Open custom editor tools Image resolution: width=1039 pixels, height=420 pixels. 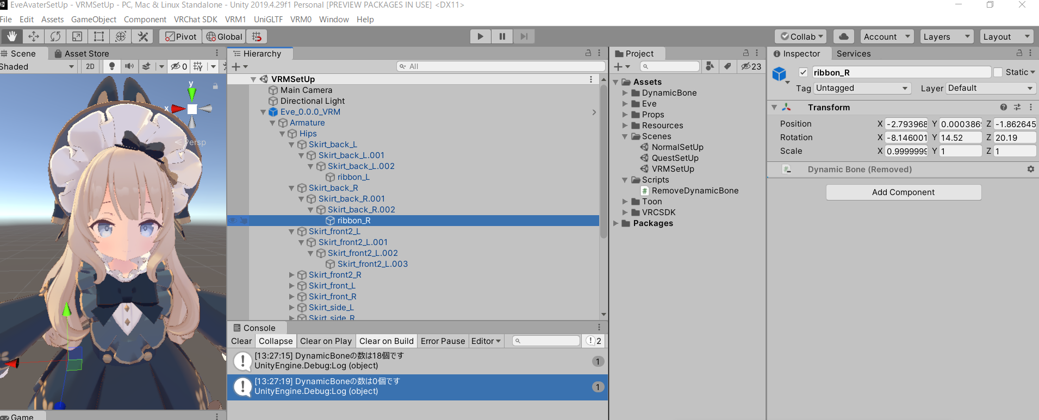click(x=143, y=36)
